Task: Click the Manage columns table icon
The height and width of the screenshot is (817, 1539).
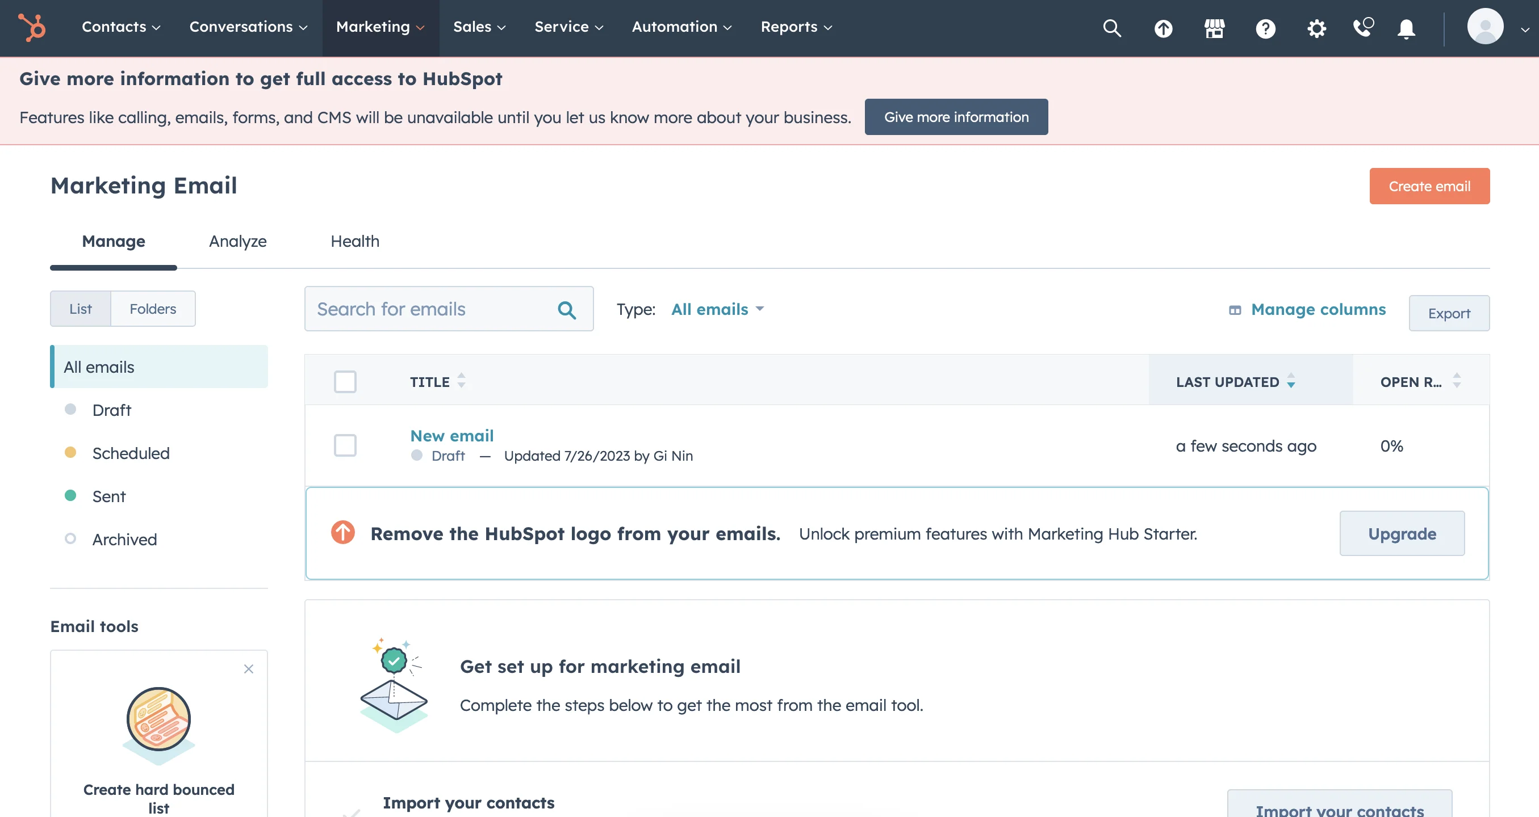Action: click(1235, 310)
